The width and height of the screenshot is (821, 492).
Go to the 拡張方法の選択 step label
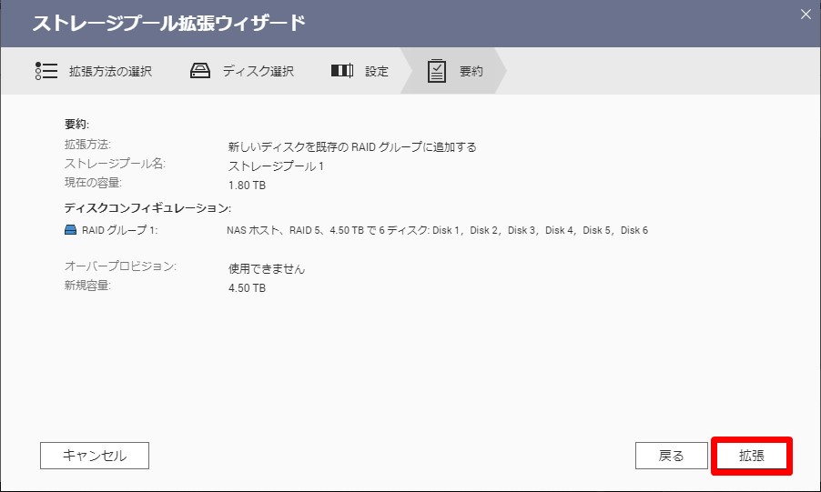(110, 71)
